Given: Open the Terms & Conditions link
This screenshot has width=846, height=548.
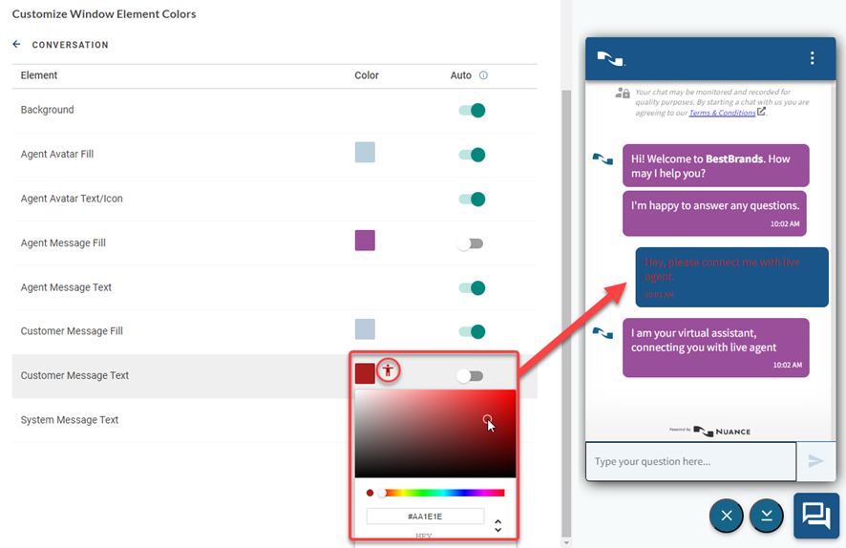Looking at the screenshot, I should tap(722, 113).
